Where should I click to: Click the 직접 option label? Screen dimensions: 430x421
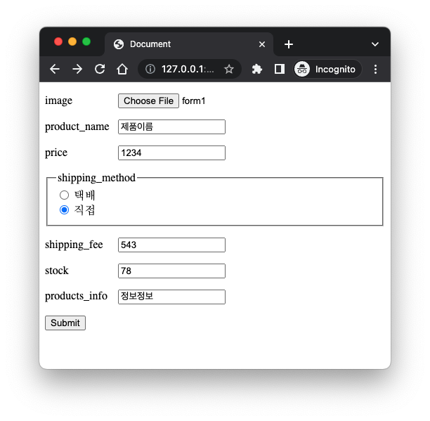click(84, 210)
